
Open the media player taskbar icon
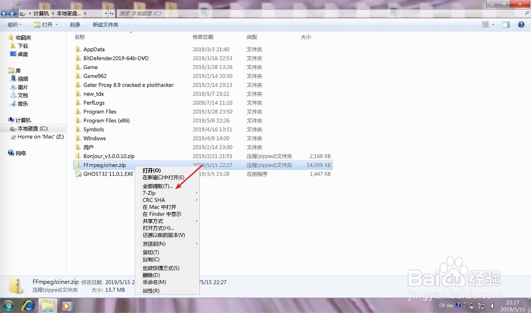coord(67,306)
